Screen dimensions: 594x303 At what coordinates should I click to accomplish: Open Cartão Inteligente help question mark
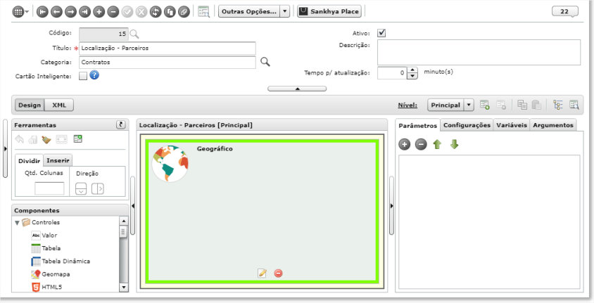(94, 75)
